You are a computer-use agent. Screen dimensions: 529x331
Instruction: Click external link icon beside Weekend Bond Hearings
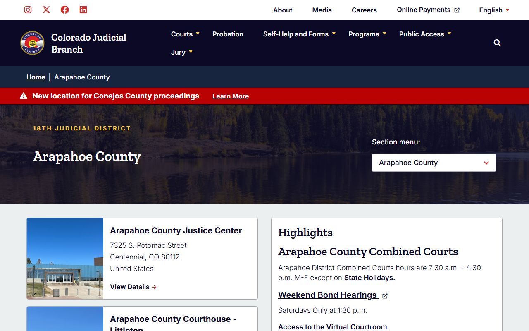tap(385, 296)
